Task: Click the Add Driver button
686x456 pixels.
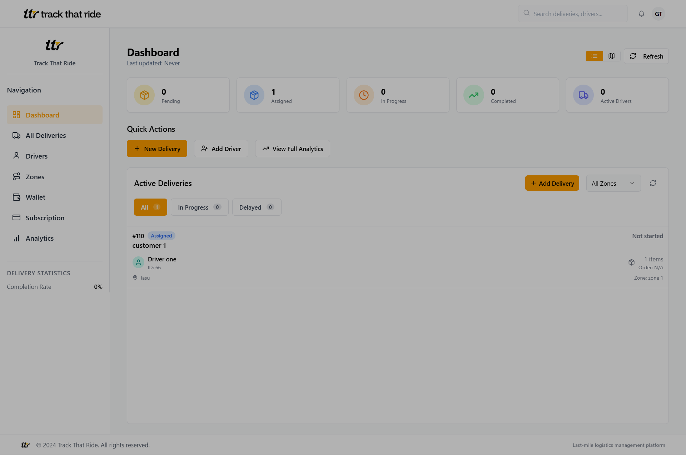Action: [221, 149]
